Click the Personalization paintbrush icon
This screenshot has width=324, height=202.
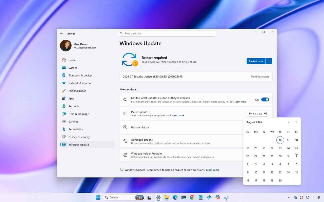(x=64, y=91)
